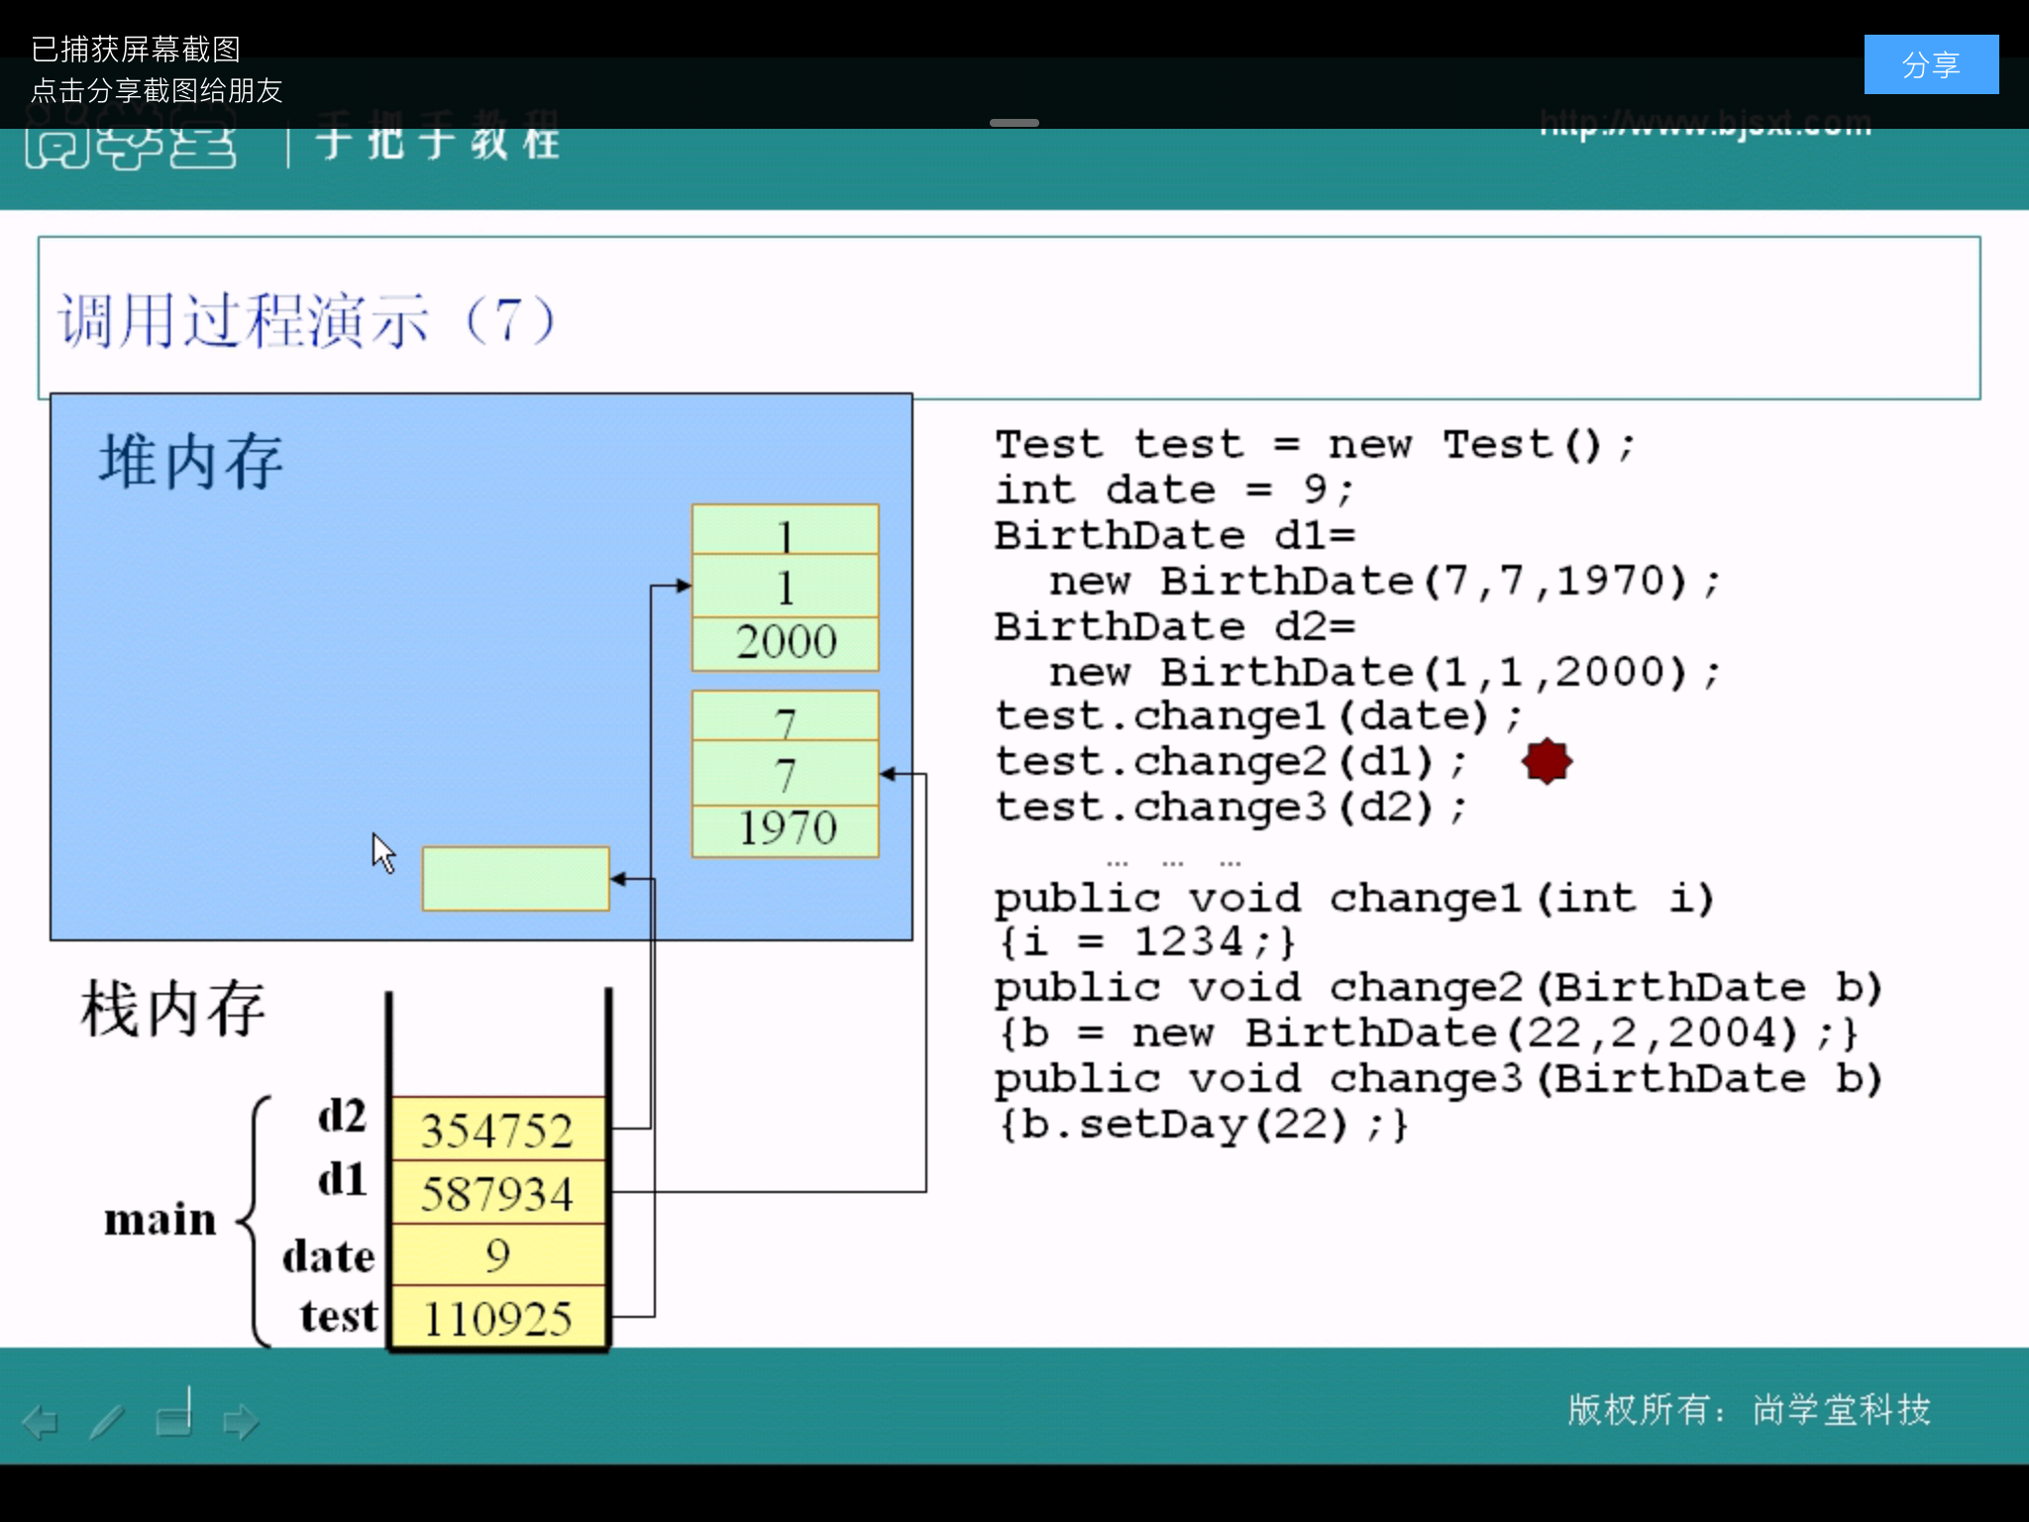Click heap box containing 2000

(786, 642)
